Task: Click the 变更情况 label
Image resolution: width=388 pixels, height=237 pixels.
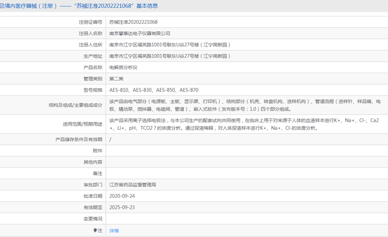Action: (93, 219)
